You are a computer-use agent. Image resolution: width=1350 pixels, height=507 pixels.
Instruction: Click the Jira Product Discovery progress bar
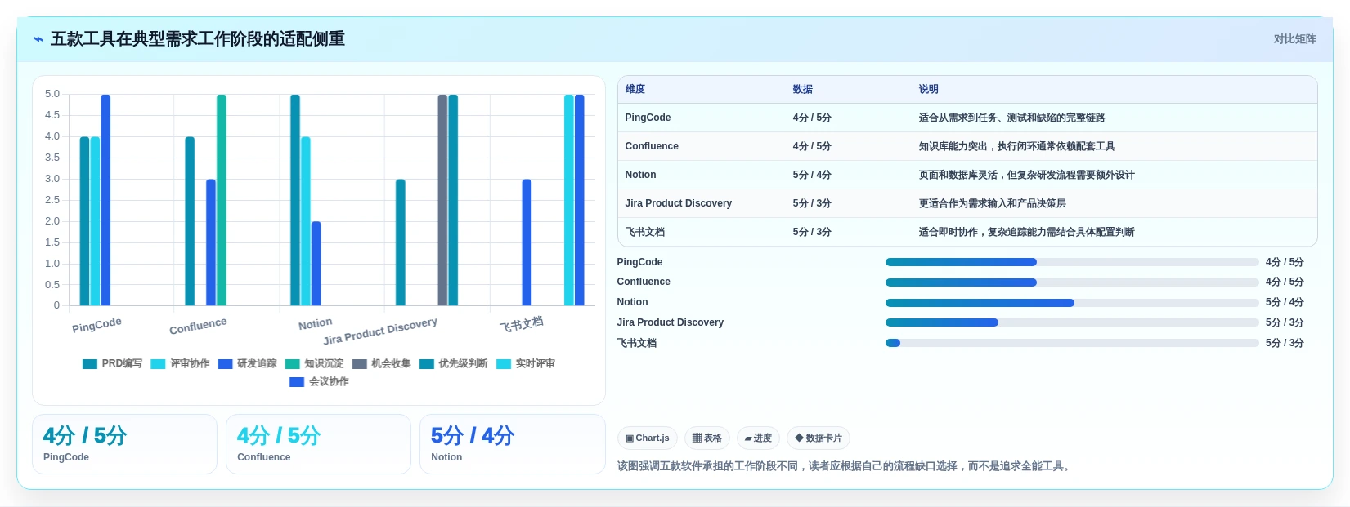[x=1072, y=322]
